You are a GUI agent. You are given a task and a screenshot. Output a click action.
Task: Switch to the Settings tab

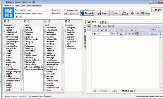click(x=38, y=6)
